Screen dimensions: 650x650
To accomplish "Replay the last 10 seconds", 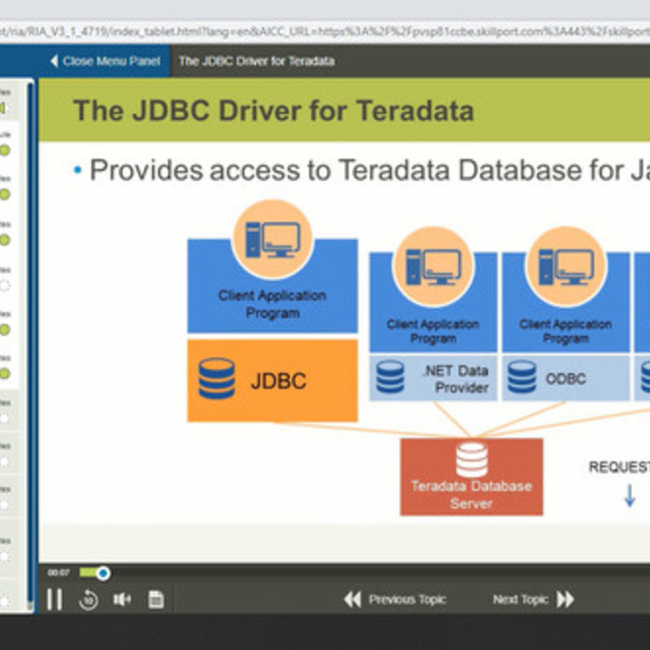I will pyautogui.click(x=89, y=600).
